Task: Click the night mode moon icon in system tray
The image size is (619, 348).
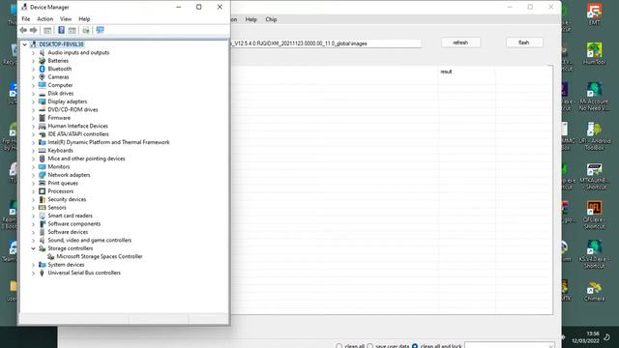Action: 606,337
